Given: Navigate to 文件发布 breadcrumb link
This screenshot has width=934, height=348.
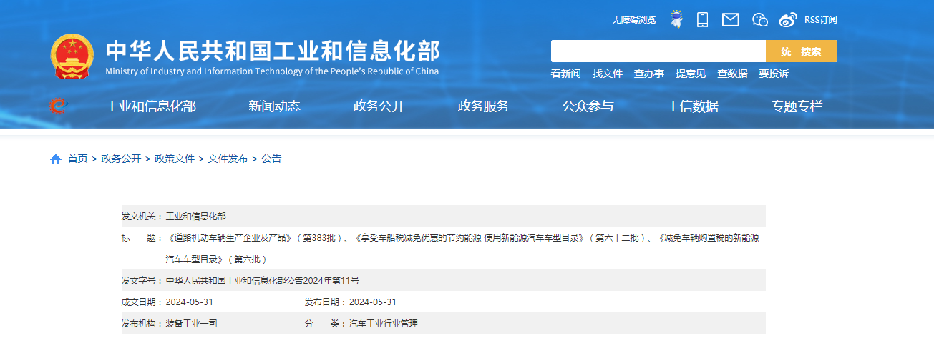Looking at the screenshot, I should (x=228, y=159).
